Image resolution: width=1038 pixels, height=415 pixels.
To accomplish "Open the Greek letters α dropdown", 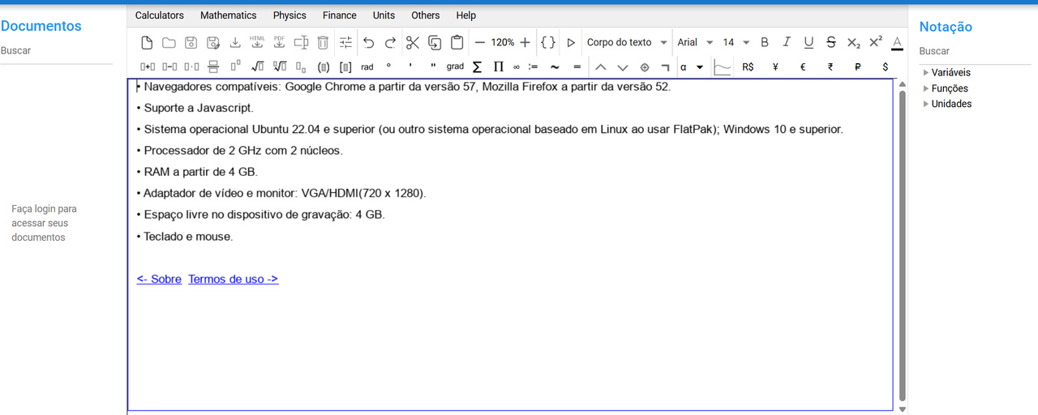I will click(692, 67).
